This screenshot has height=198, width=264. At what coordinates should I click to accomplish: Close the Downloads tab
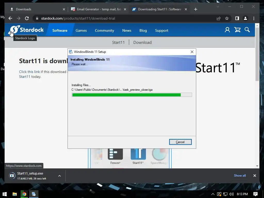tap(64, 10)
